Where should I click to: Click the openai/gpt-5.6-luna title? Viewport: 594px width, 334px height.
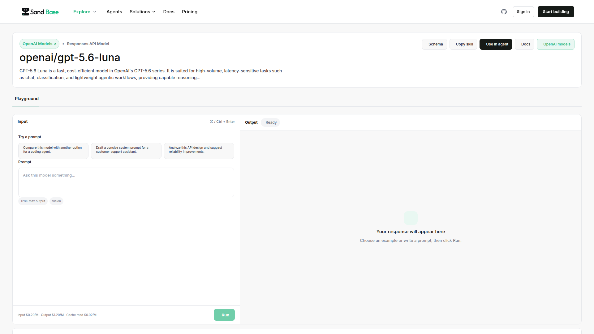tap(70, 58)
